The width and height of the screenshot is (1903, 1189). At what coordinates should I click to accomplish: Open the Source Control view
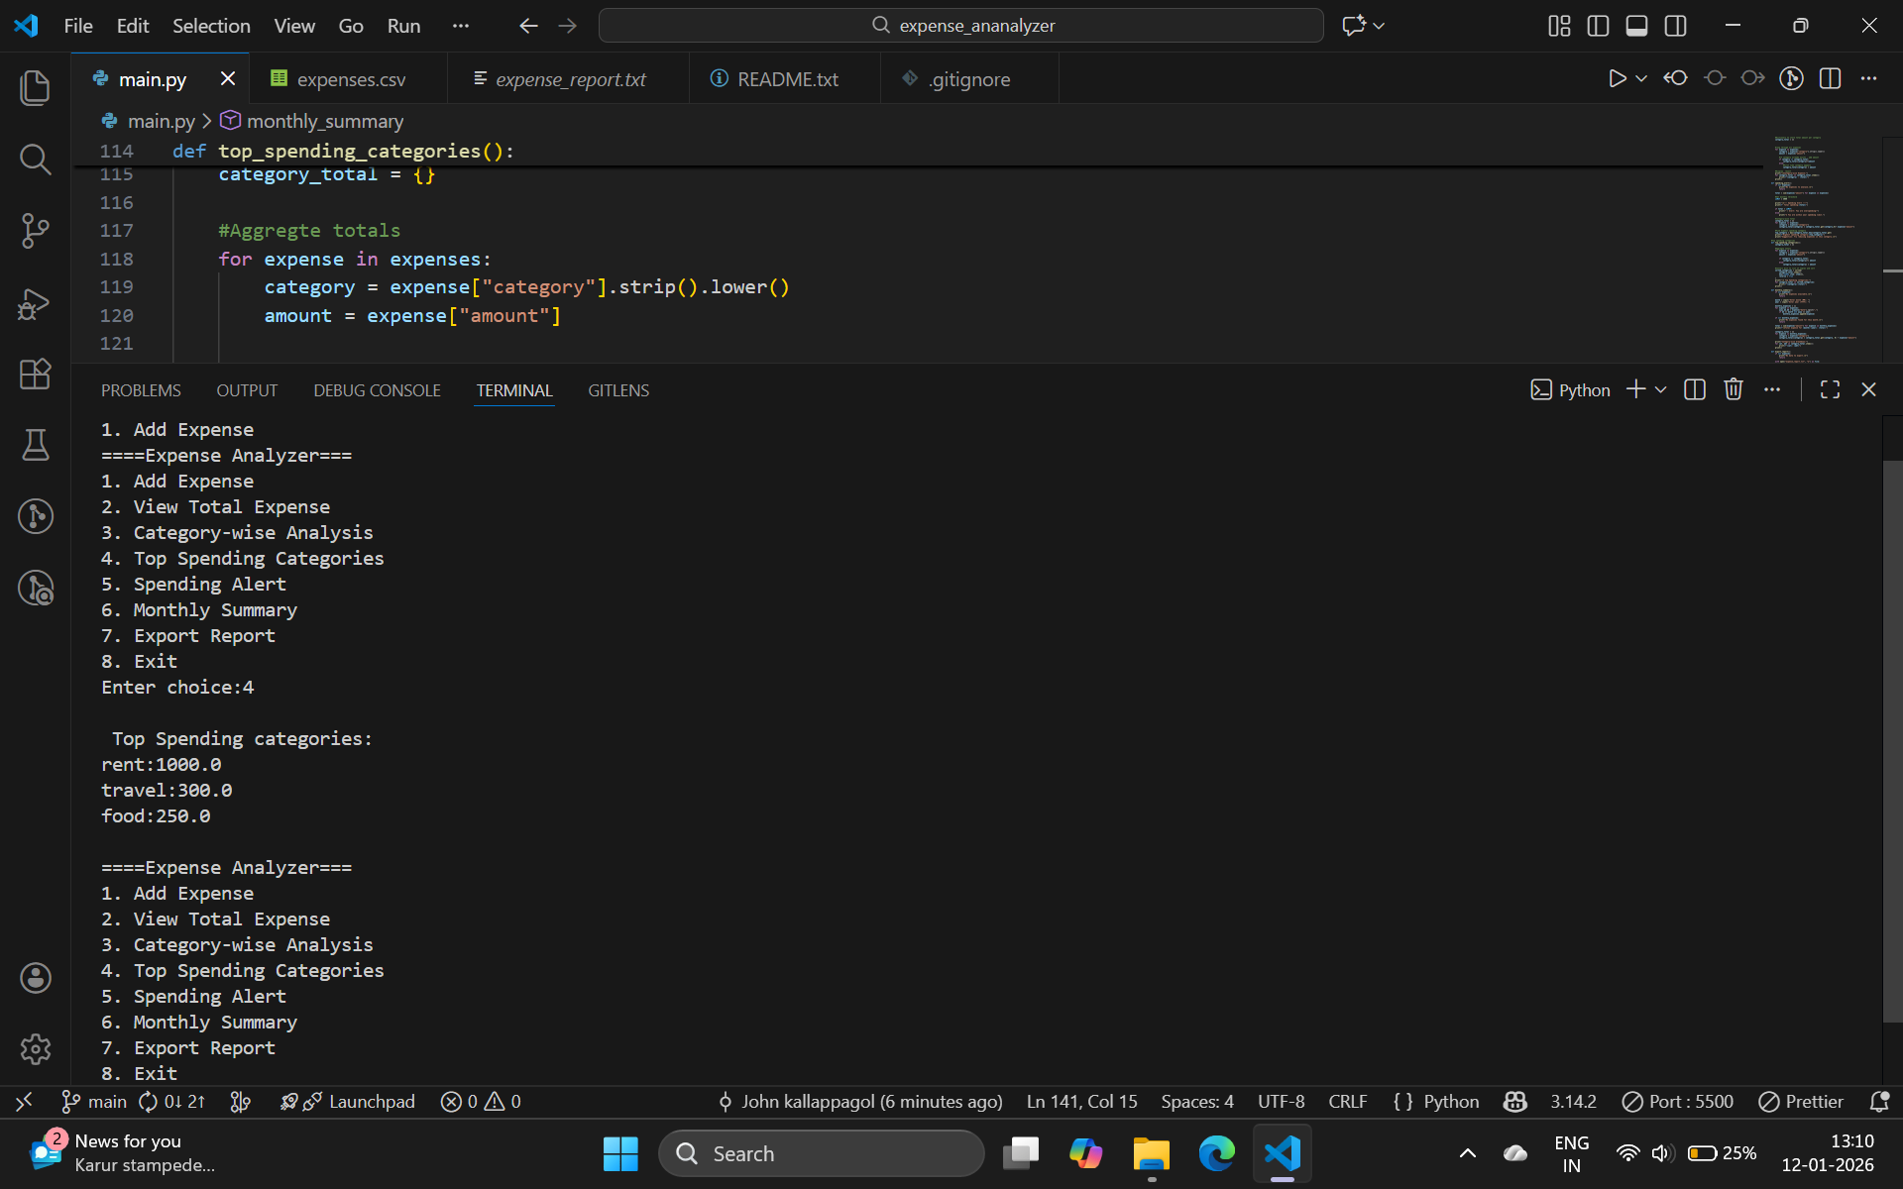[36, 230]
